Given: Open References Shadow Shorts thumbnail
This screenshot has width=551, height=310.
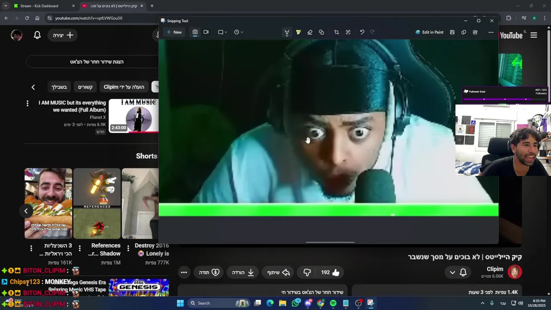Looking at the screenshot, I should click(x=97, y=203).
